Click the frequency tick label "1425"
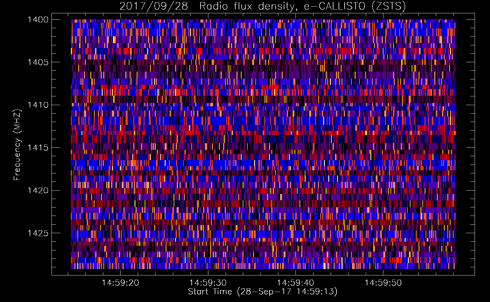Image resolution: width=490 pixels, height=302 pixels. tap(38, 233)
